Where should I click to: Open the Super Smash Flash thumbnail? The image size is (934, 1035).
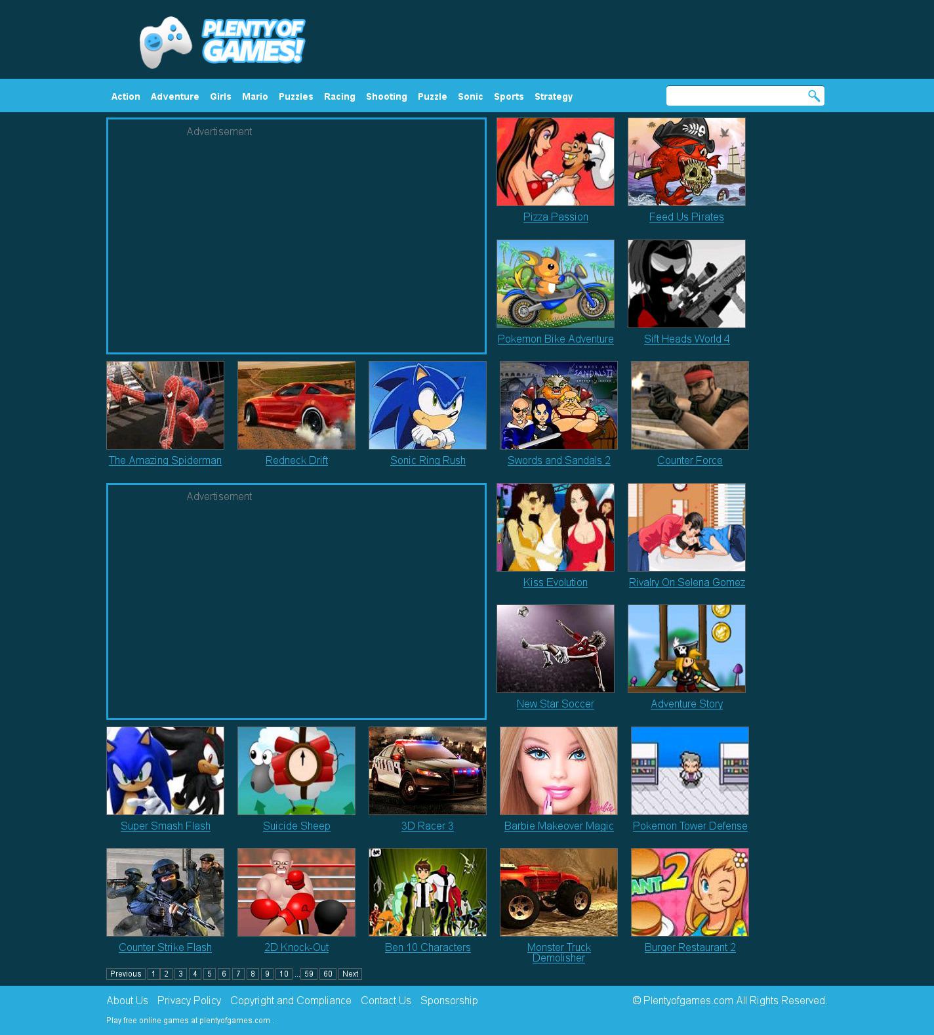point(165,771)
